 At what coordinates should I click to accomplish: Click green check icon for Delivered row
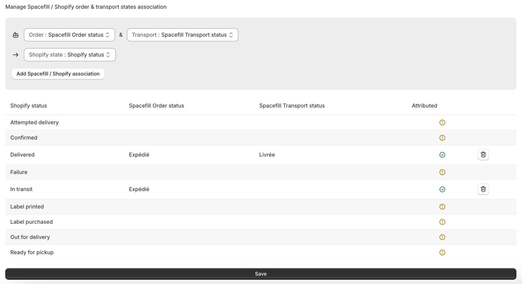(x=442, y=155)
